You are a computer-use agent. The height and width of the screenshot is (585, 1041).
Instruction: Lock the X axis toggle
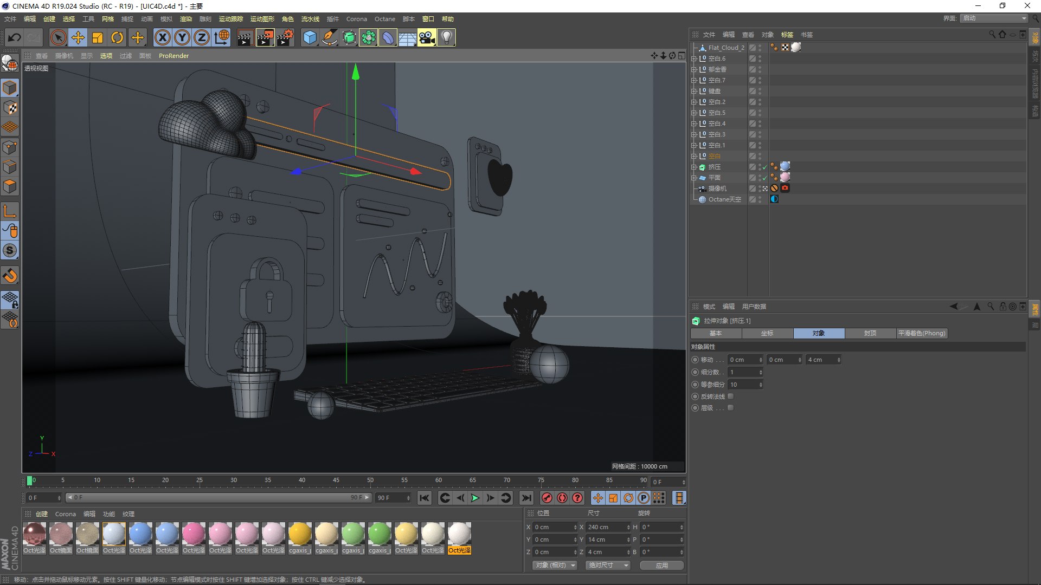tap(163, 37)
